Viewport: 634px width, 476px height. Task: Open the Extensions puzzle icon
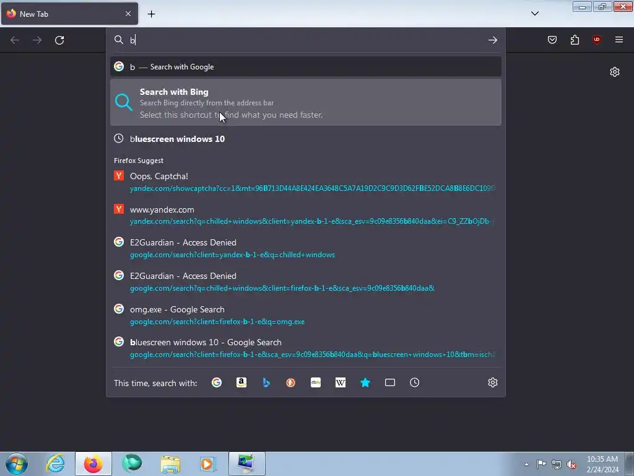point(575,40)
